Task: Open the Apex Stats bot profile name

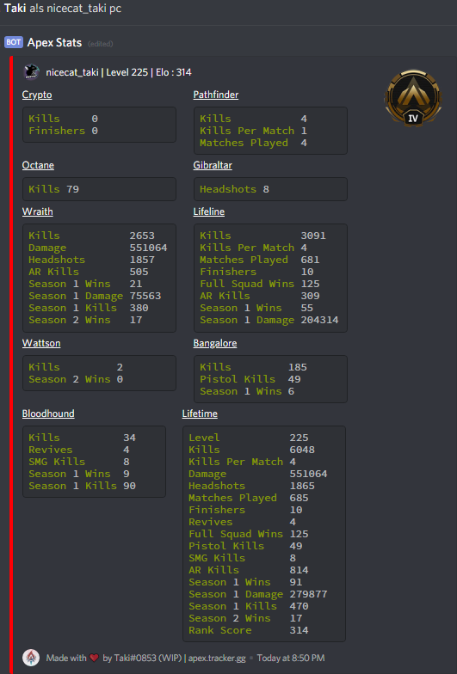Action: 54,43
